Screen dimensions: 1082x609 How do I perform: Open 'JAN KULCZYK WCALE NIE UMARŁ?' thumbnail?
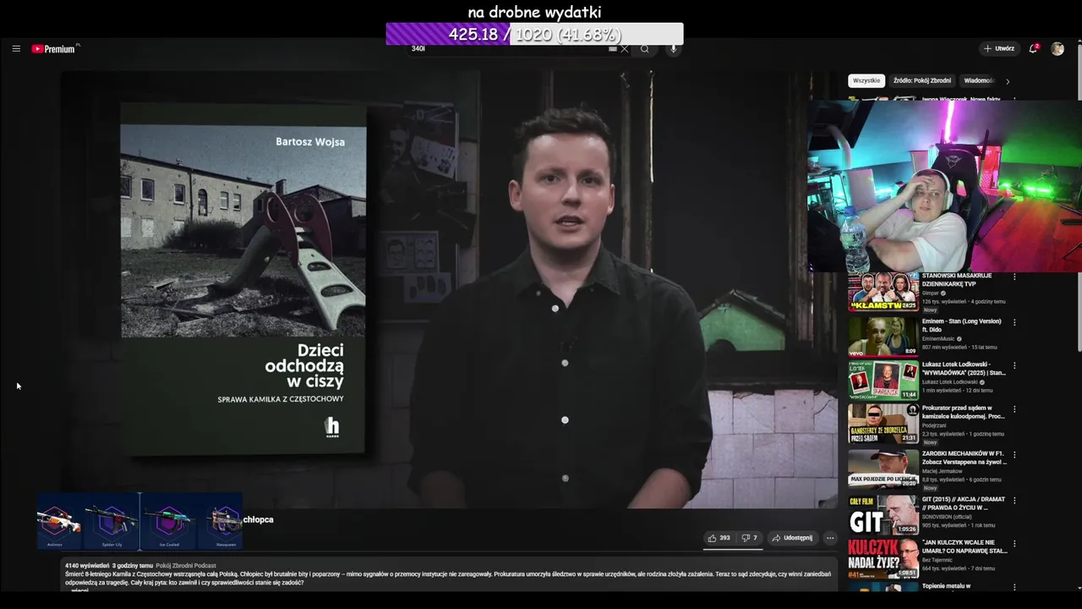point(883,558)
